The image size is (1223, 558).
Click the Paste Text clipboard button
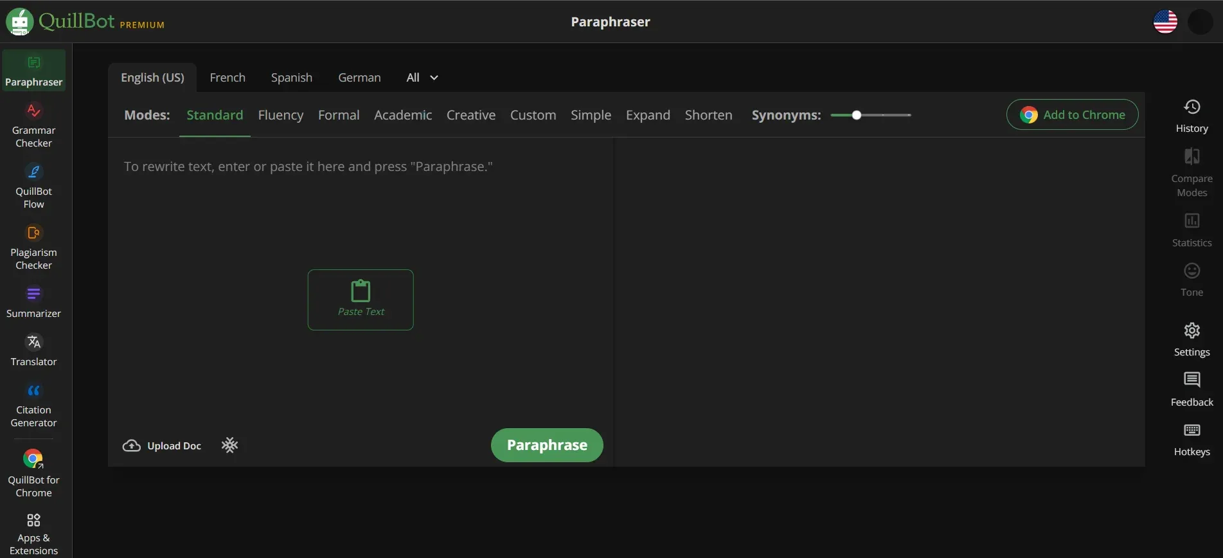point(361,300)
